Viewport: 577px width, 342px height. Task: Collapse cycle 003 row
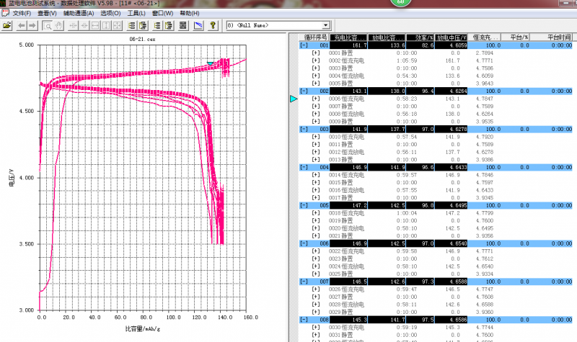point(304,130)
